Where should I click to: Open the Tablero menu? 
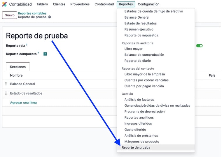(42, 4)
